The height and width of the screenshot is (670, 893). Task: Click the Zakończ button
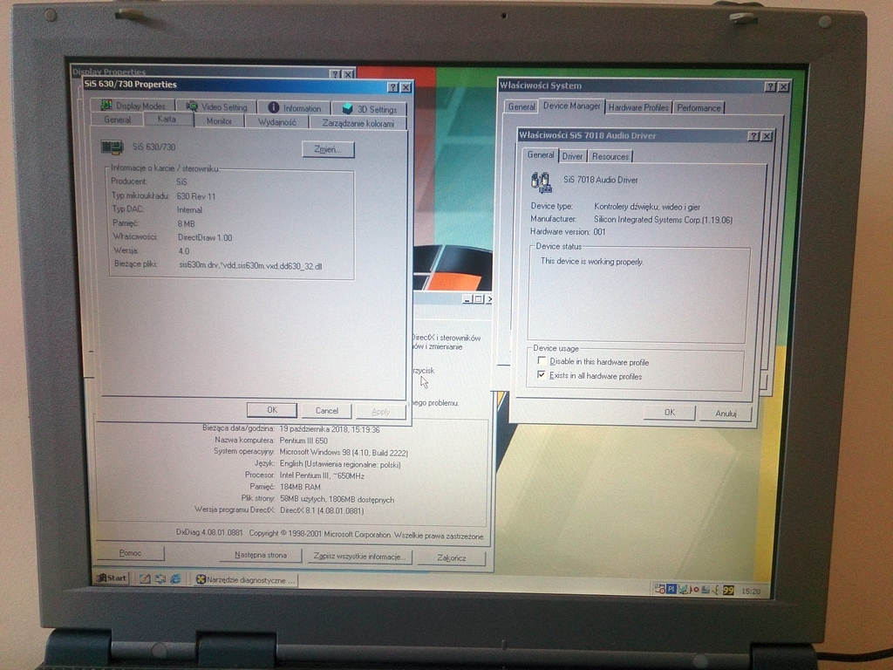(x=451, y=557)
